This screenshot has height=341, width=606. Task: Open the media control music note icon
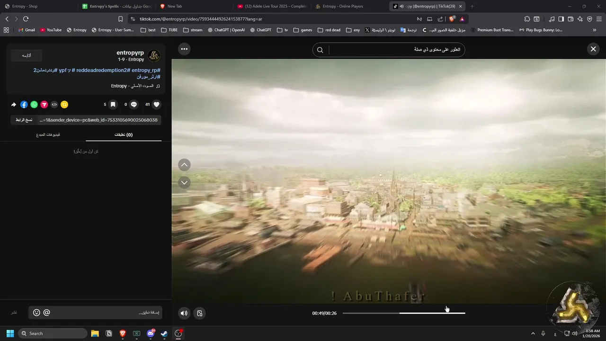(x=552, y=19)
